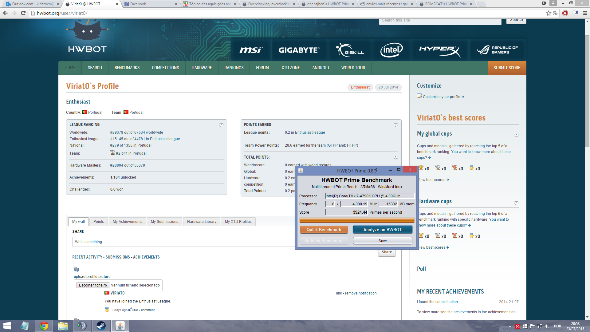The width and height of the screenshot is (590, 332).
Task: Click Escolher ficheiro file chooser button
Action: pyautogui.click(x=93, y=285)
